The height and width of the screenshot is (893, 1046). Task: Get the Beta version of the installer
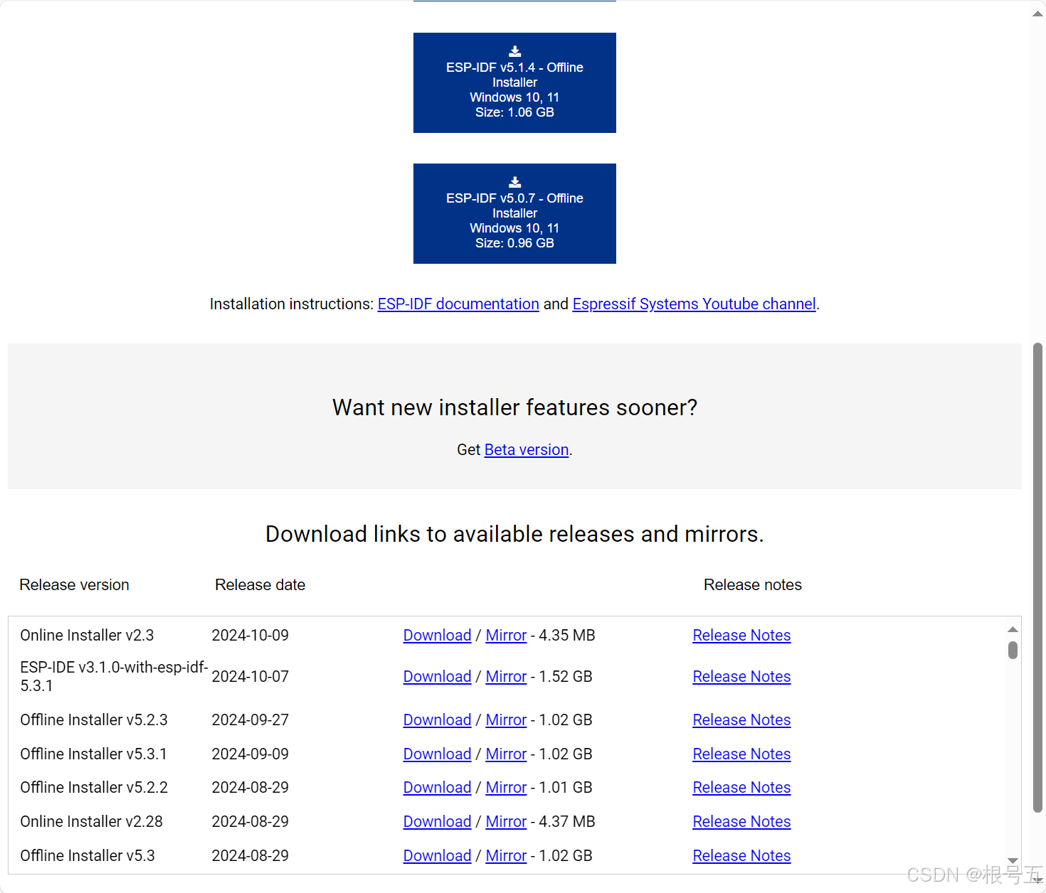point(526,449)
